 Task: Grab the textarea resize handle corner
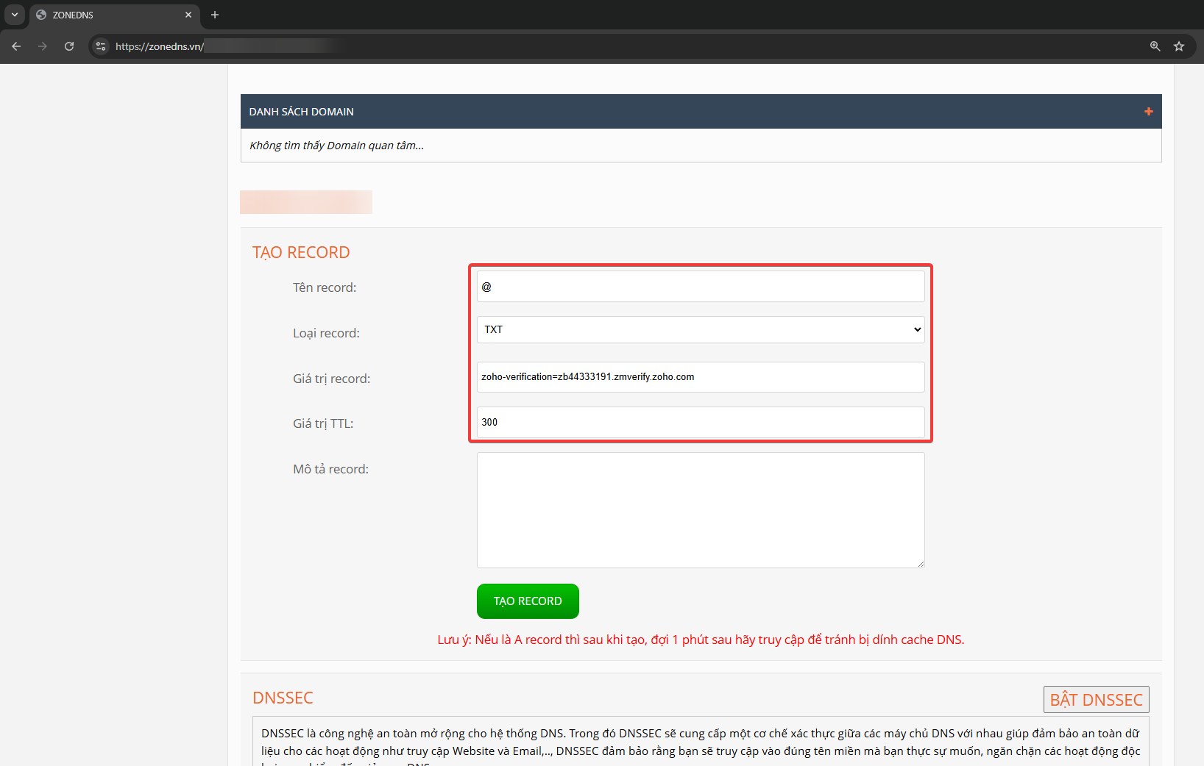[921, 564]
